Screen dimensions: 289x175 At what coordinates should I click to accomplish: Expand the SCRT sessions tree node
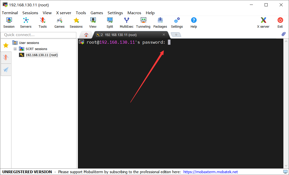point(15,49)
